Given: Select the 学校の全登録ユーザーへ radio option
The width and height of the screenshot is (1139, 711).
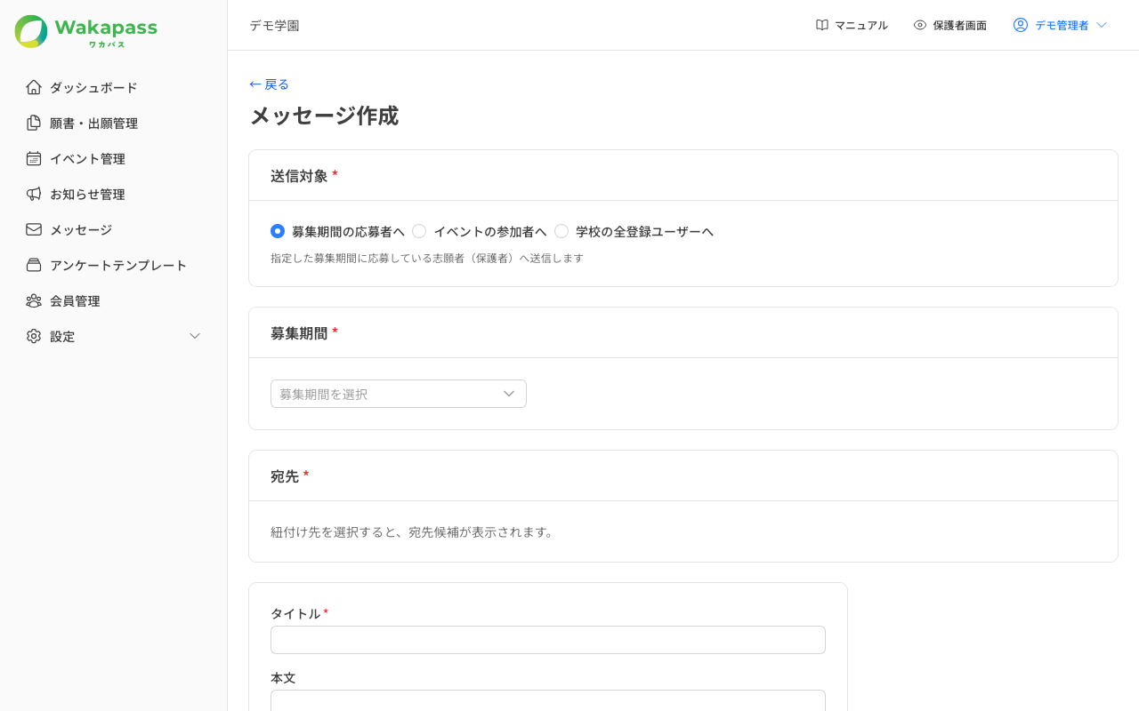Looking at the screenshot, I should pyautogui.click(x=561, y=231).
